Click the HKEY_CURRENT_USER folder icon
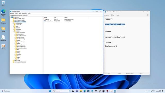165x93 pixels. pos(13,20)
